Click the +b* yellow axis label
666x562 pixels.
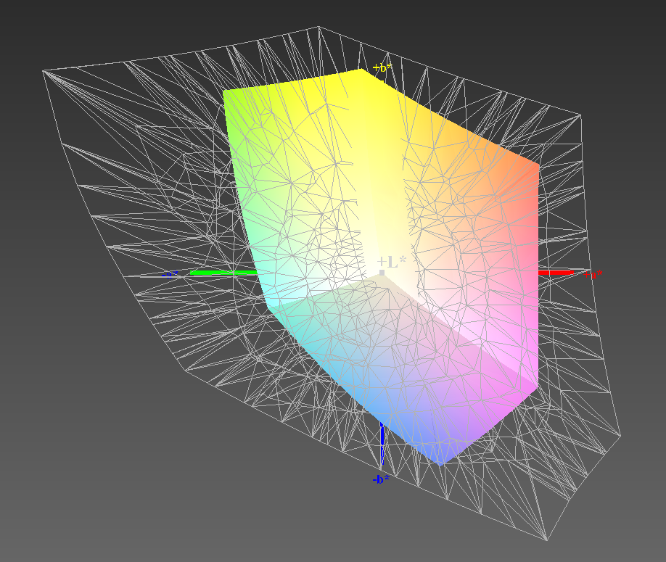[382, 67]
